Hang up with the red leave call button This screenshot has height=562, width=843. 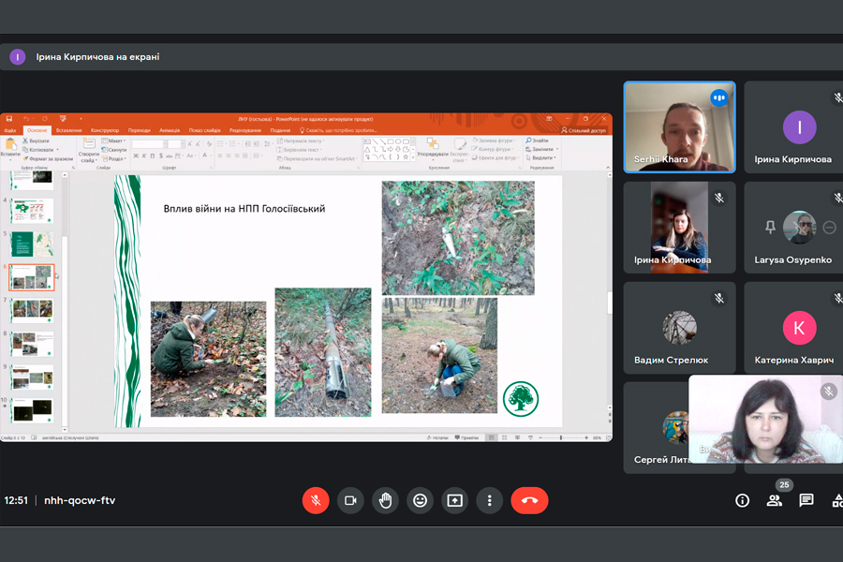click(529, 501)
